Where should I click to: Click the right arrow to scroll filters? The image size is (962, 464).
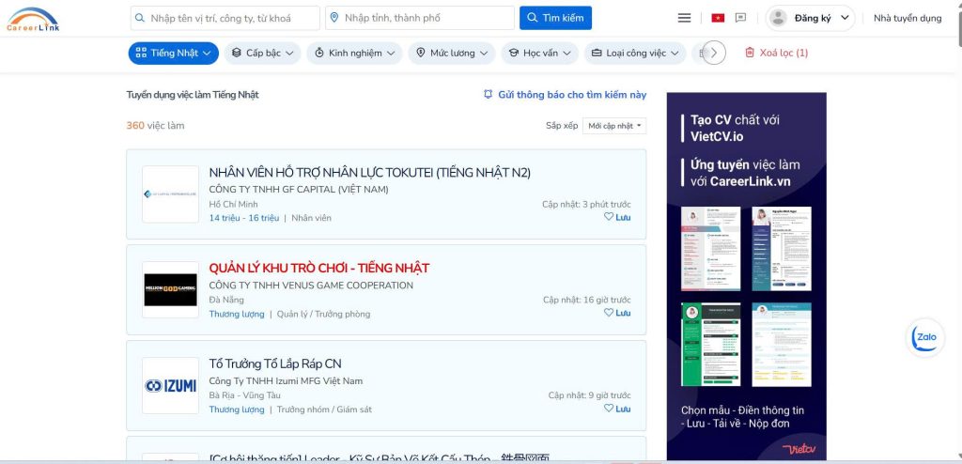714,54
